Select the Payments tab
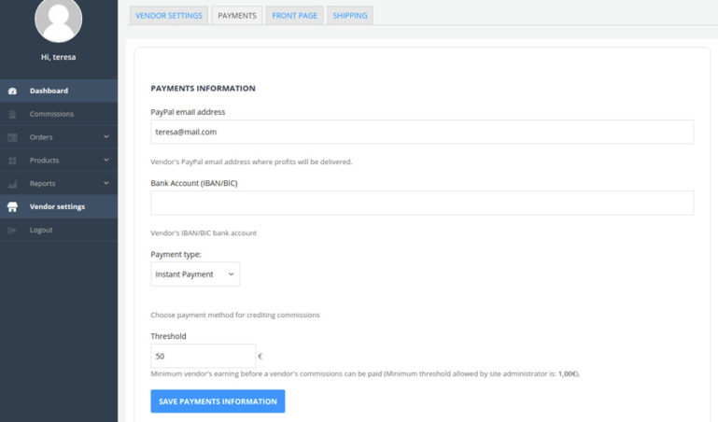The image size is (718, 422). 237,16
